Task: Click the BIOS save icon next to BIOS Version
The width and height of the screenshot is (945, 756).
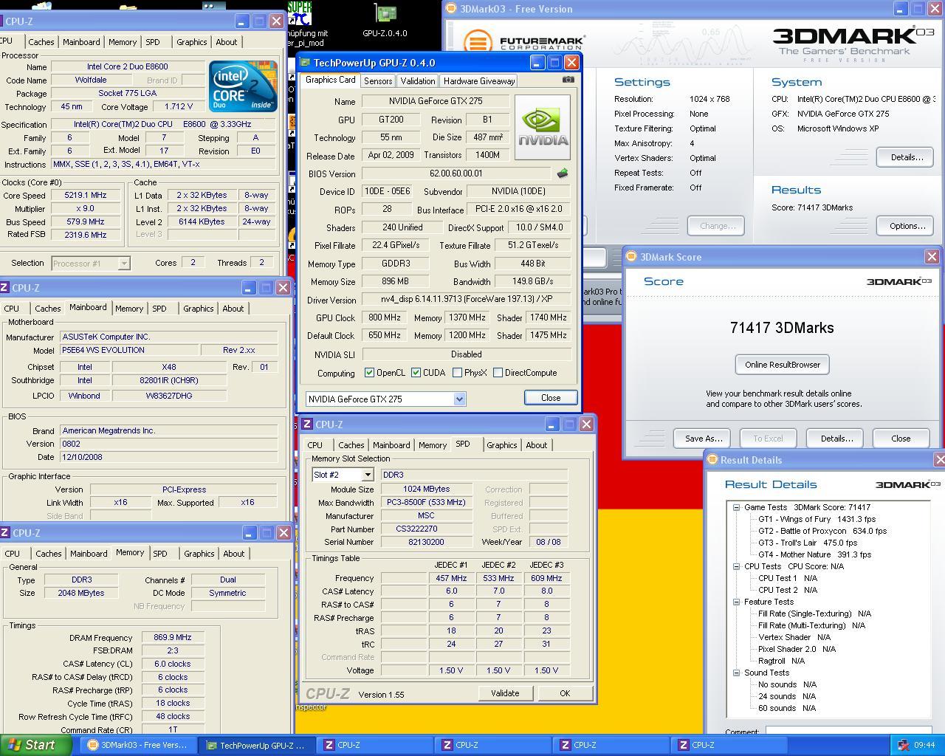Action: 563,173
